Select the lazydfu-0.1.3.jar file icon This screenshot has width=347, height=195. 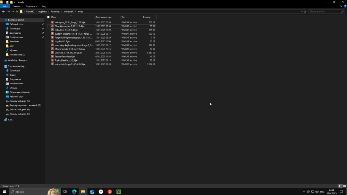click(x=52, y=41)
